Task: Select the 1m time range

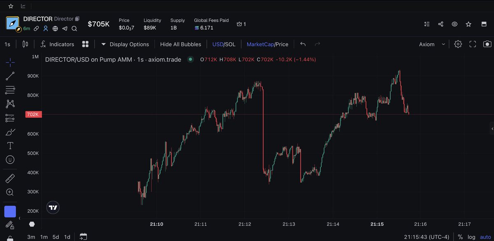Action: [x=44, y=236]
